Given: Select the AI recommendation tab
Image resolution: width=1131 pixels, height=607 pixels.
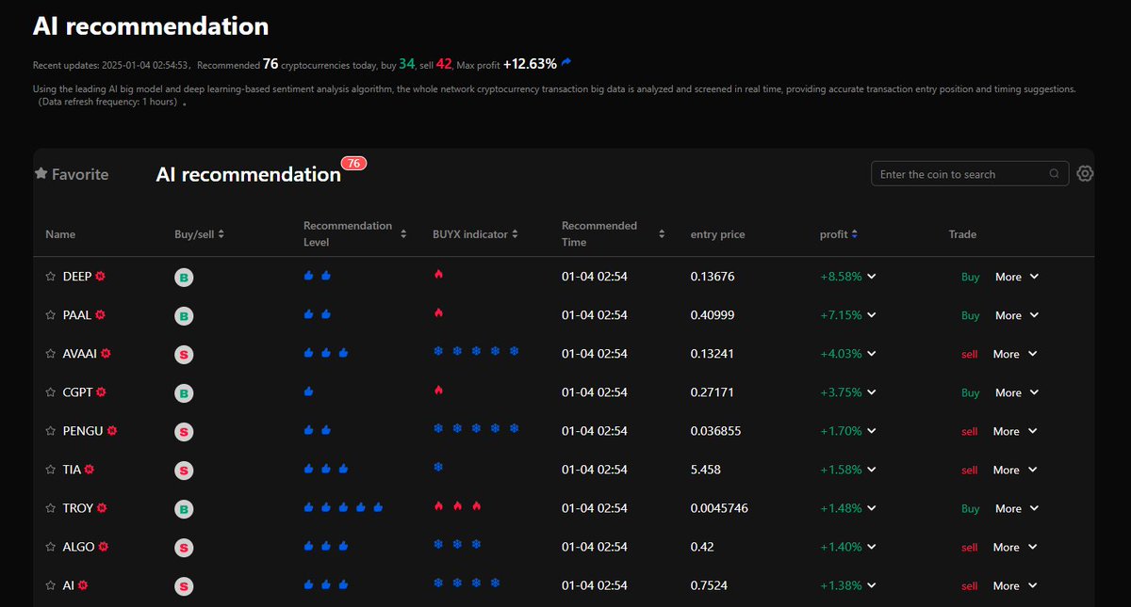Looking at the screenshot, I should [x=248, y=174].
